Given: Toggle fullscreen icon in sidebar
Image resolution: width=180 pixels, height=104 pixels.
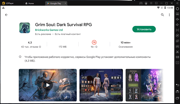Looking at the screenshot, I should [177, 30].
